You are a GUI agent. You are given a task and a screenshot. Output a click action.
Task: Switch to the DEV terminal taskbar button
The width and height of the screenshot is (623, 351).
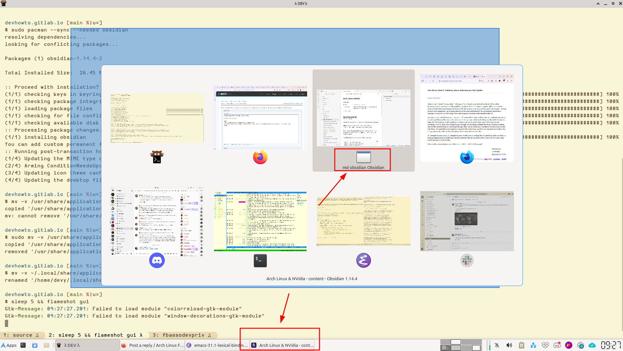point(87,345)
